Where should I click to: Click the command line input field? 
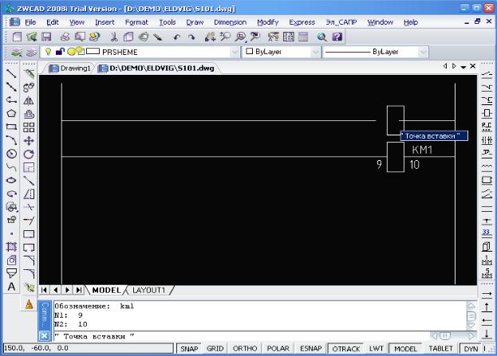tap(239, 336)
